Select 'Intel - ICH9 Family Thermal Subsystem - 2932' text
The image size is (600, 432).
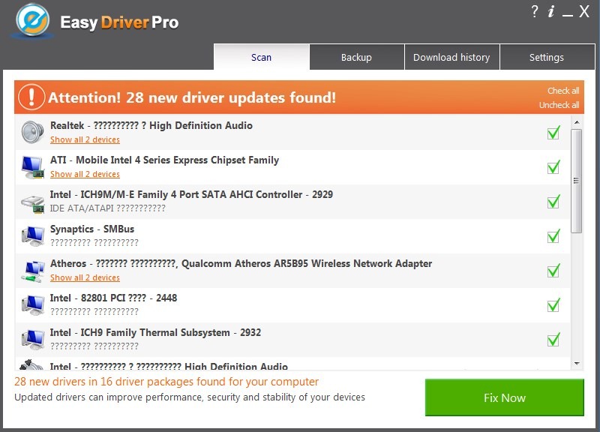click(x=155, y=332)
